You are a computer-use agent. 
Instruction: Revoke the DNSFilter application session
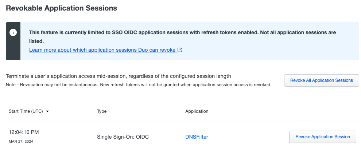[x=322, y=137]
